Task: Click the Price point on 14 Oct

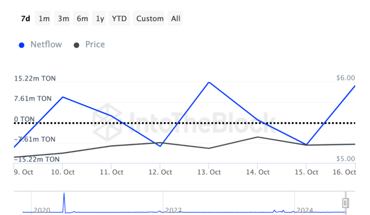Action: click(258, 137)
